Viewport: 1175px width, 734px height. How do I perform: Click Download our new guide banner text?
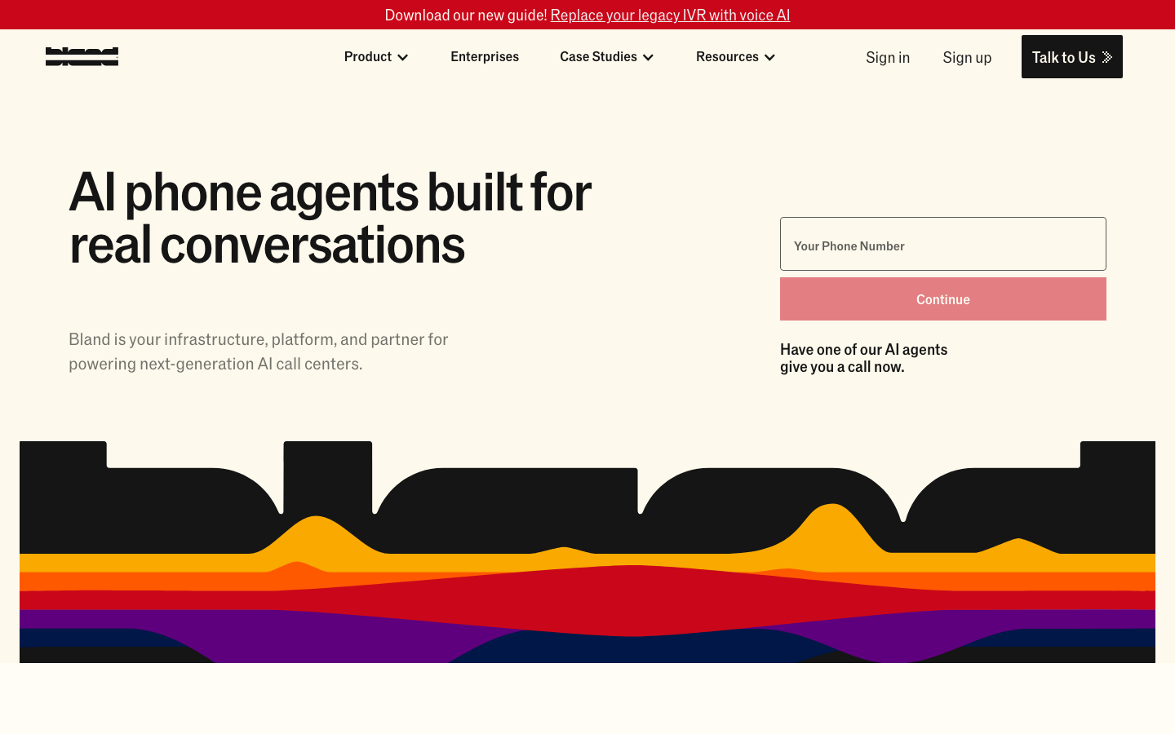(466, 15)
